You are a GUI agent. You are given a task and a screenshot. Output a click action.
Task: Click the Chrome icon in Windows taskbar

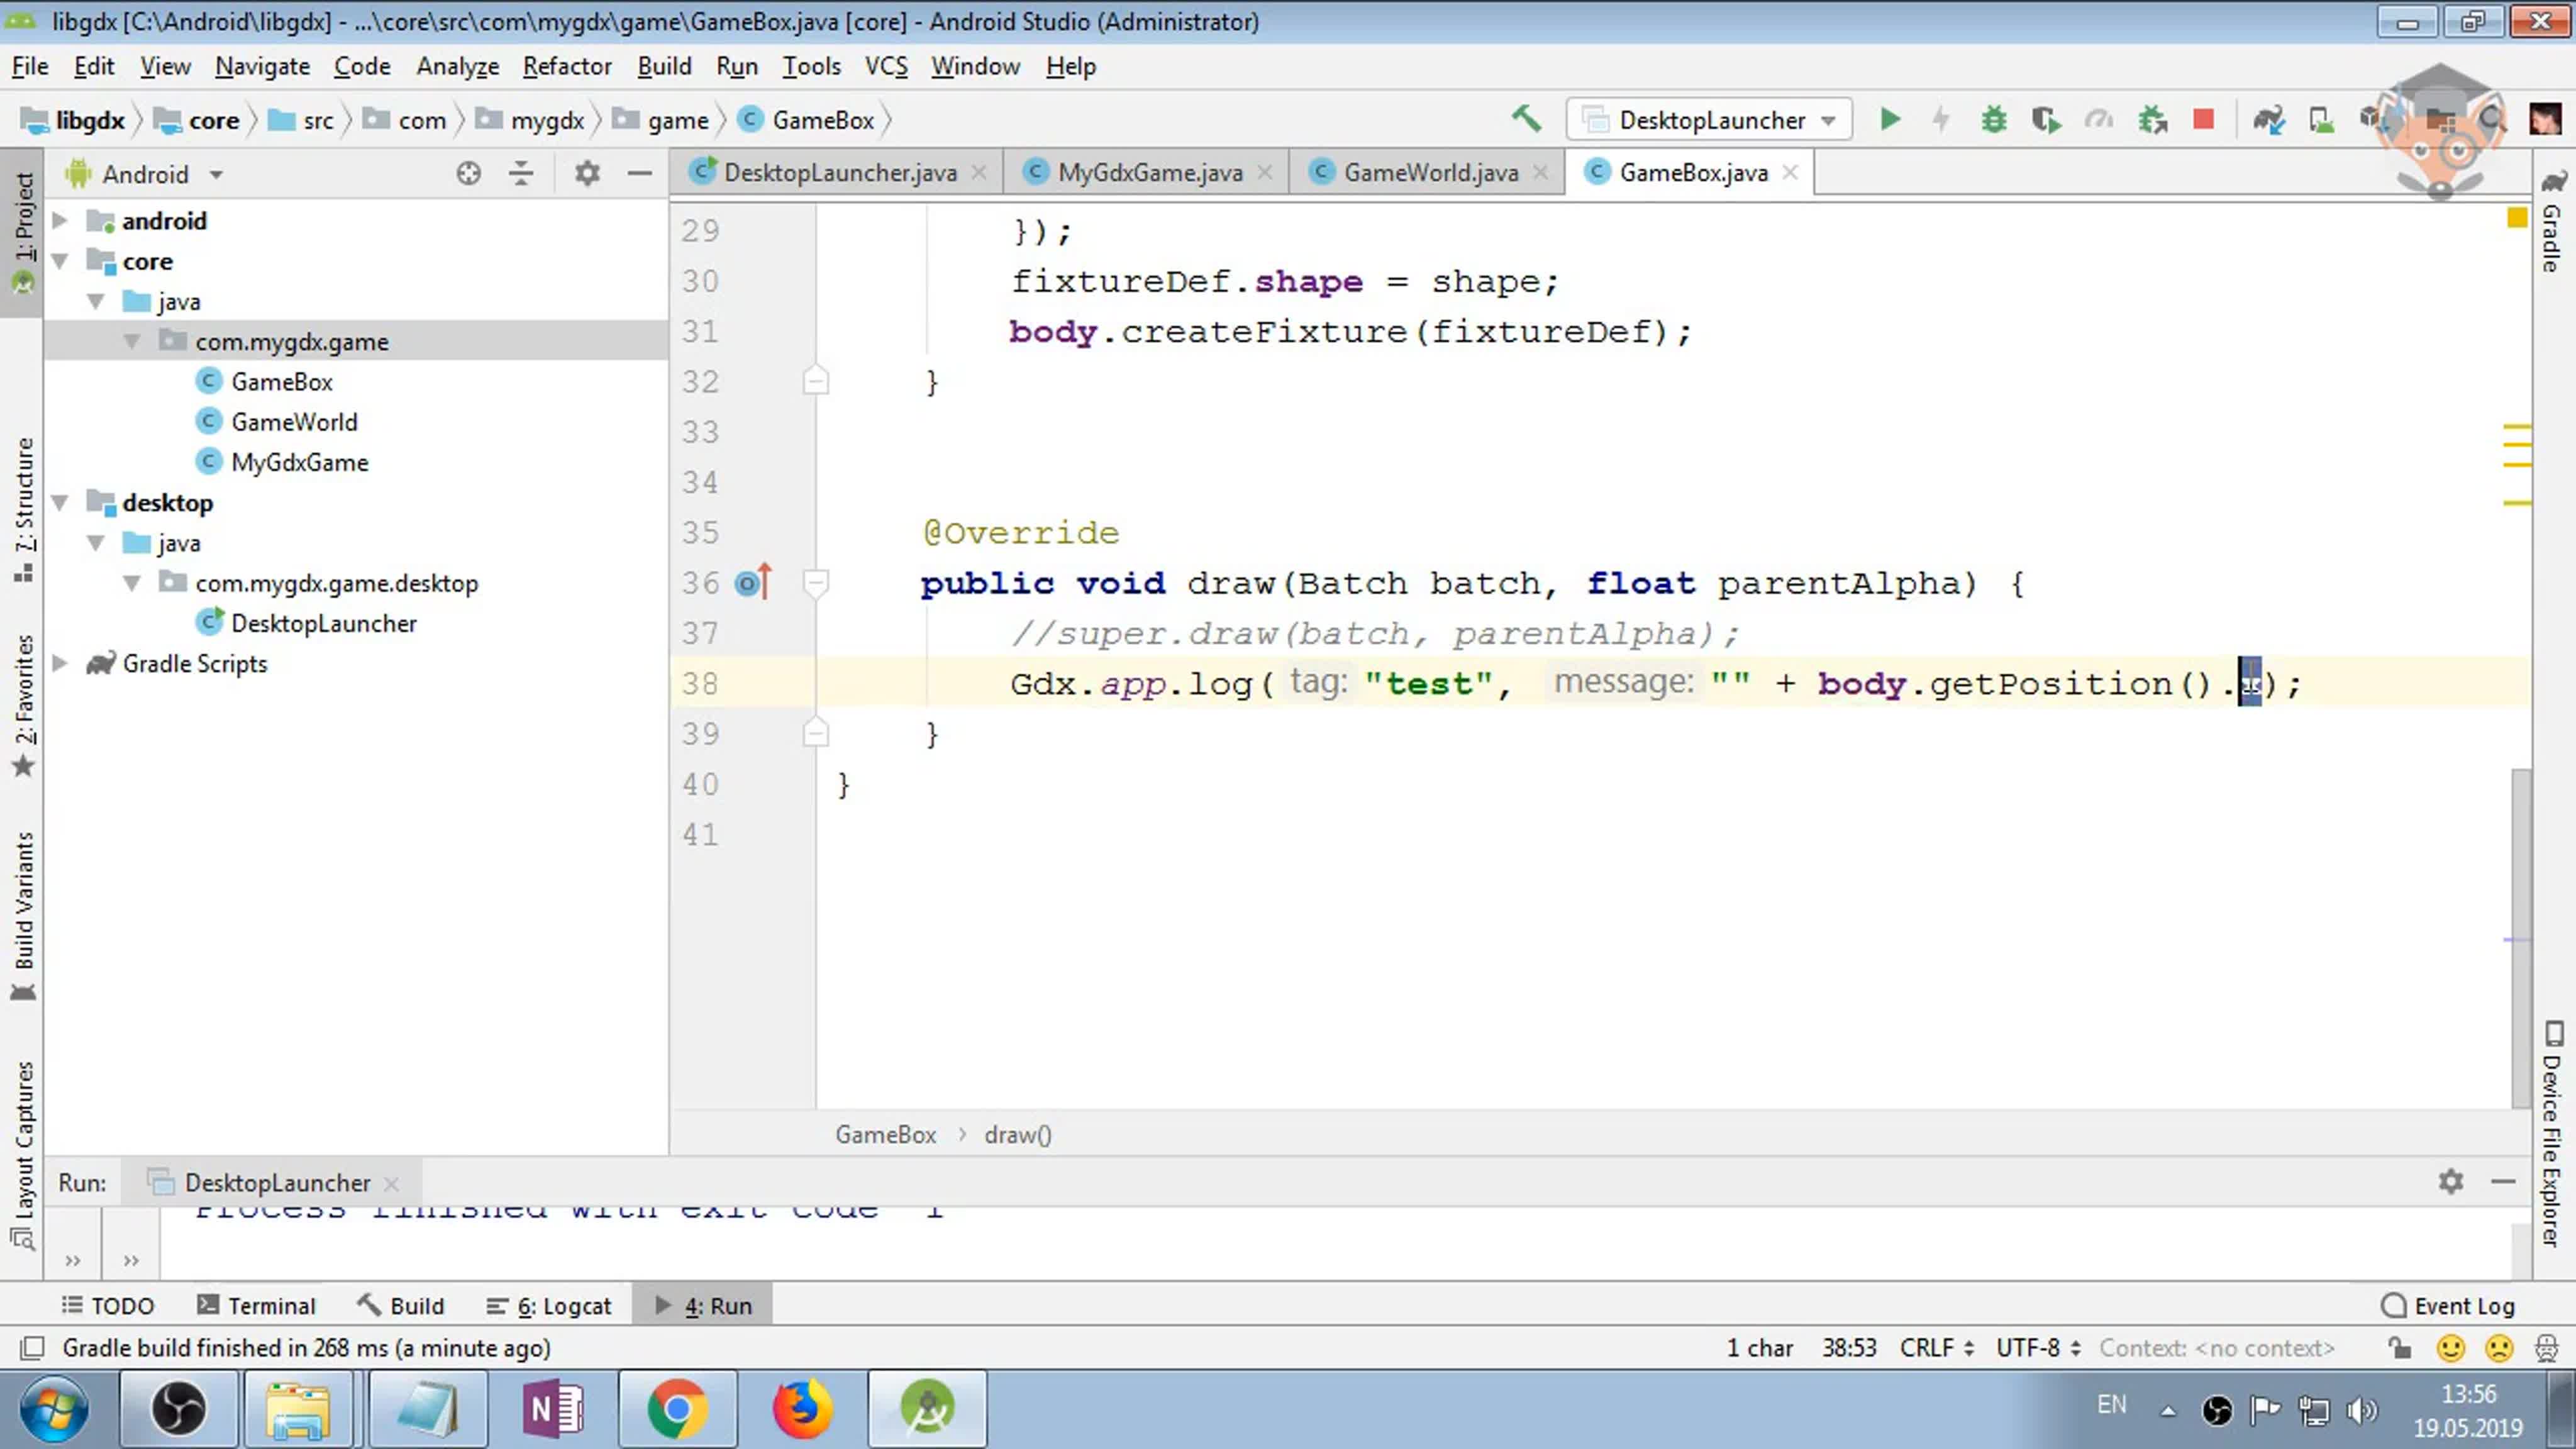pos(677,1409)
